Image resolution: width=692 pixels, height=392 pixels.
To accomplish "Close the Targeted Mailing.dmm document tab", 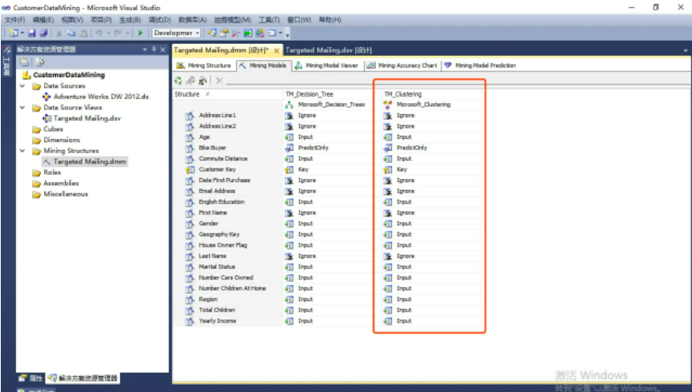I will click(x=276, y=50).
